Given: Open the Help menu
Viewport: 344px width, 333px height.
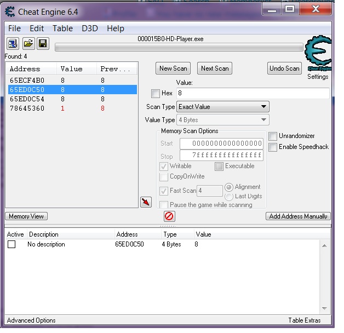Looking at the screenshot, I should (116, 28).
